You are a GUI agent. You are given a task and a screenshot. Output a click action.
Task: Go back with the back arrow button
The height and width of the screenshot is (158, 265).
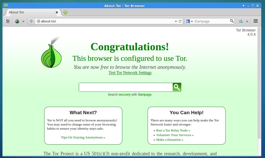click(31, 21)
